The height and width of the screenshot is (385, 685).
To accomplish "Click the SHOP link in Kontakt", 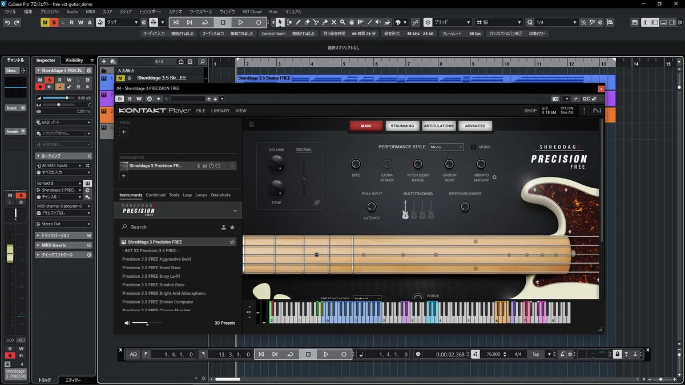I will click(x=530, y=111).
